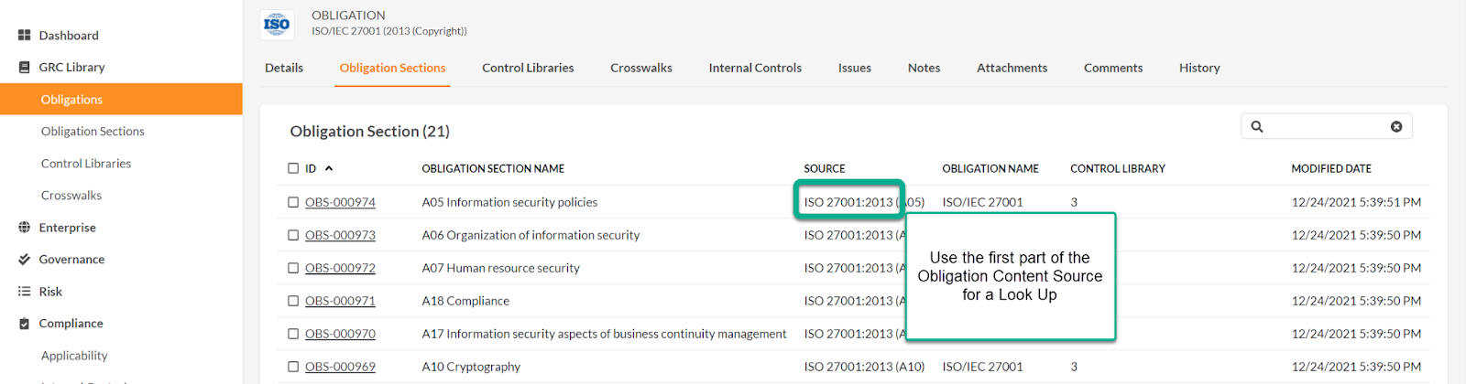The width and height of the screenshot is (1466, 384).
Task: Click the magnifier search icon
Action: coord(1257,127)
